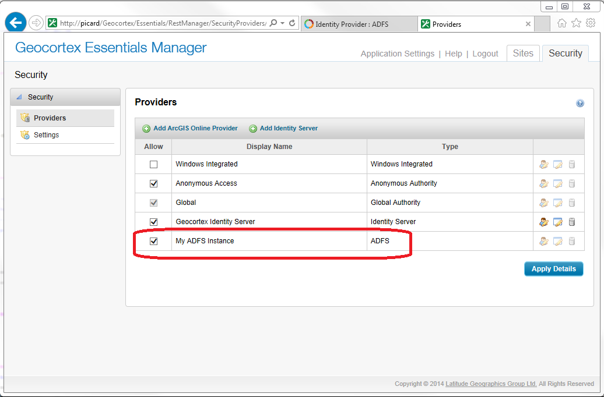604x397 pixels.
Task: Open browser favorites star
Action: coord(576,23)
